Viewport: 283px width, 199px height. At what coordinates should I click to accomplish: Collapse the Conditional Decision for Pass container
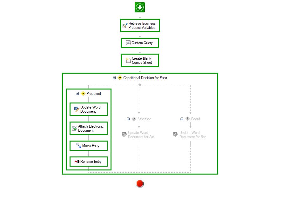click(x=114, y=77)
